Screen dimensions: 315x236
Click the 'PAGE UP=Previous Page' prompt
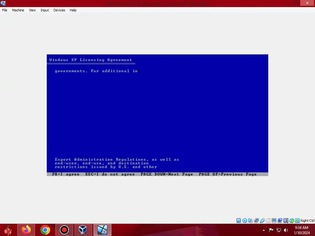coord(228,174)
